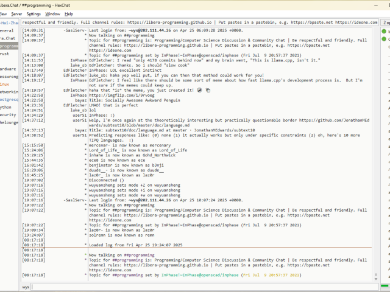Select the hardware channel
Screen dimensions: 390x292
(x=8, y=69)
